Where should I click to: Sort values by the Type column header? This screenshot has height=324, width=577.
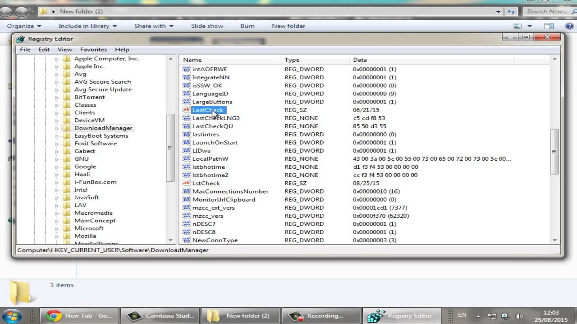(315, 59)
